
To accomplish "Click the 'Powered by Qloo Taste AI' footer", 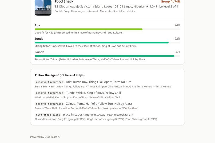I will (45, 137).
